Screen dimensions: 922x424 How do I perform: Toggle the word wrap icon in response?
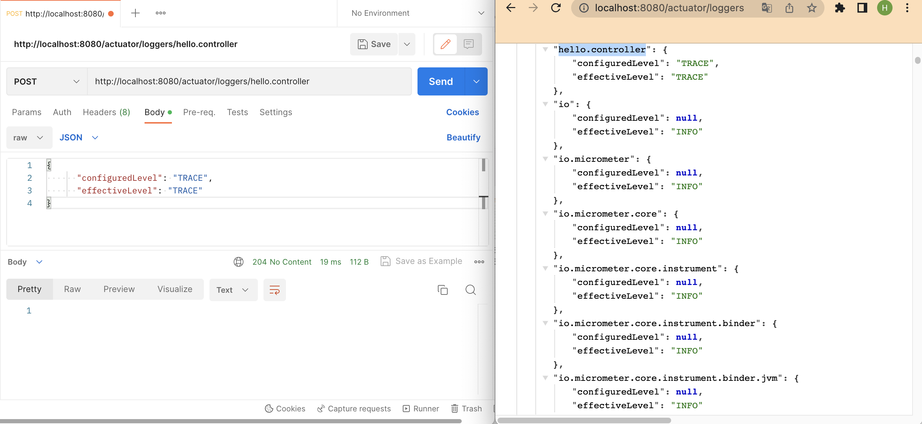pyautogui.click(x=274, y=290)
